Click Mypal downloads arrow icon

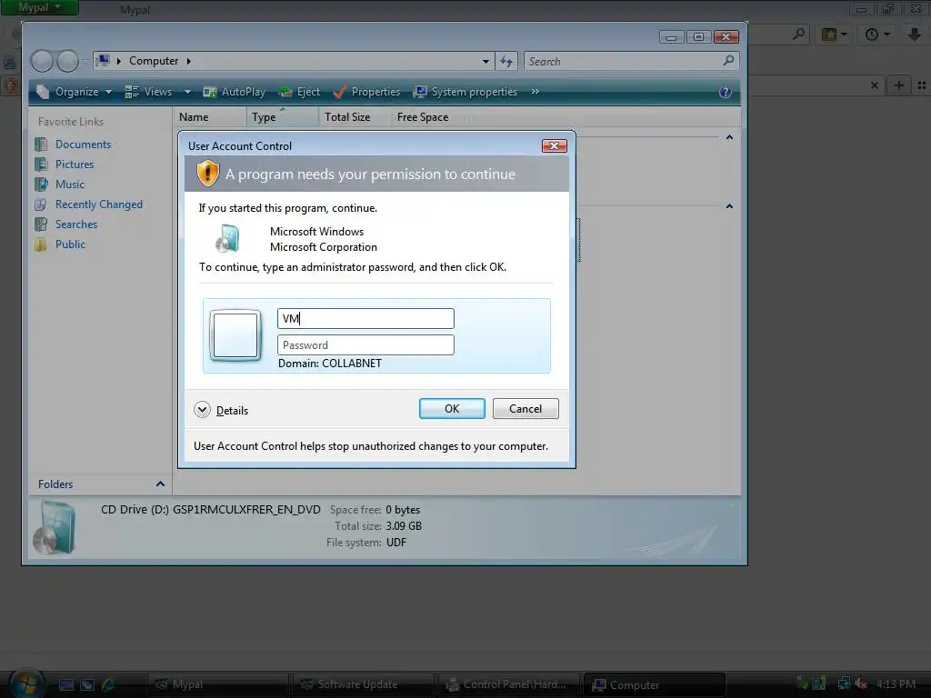point(915,35)
